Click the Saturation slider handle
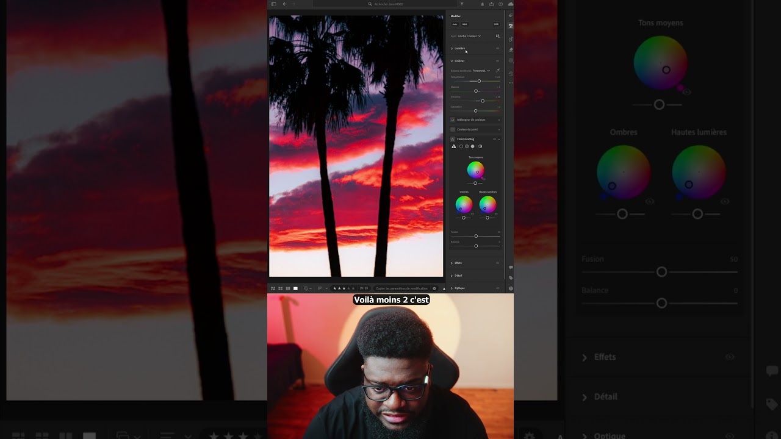The height and width of the screenshot is (439, 781). click(475, 110)
